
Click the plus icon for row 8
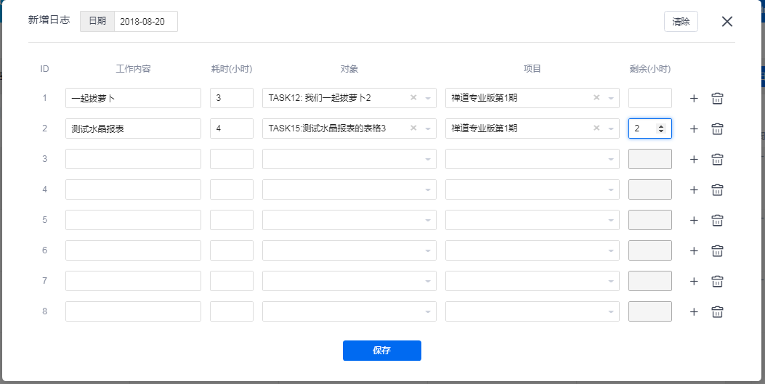pos(694,312)
